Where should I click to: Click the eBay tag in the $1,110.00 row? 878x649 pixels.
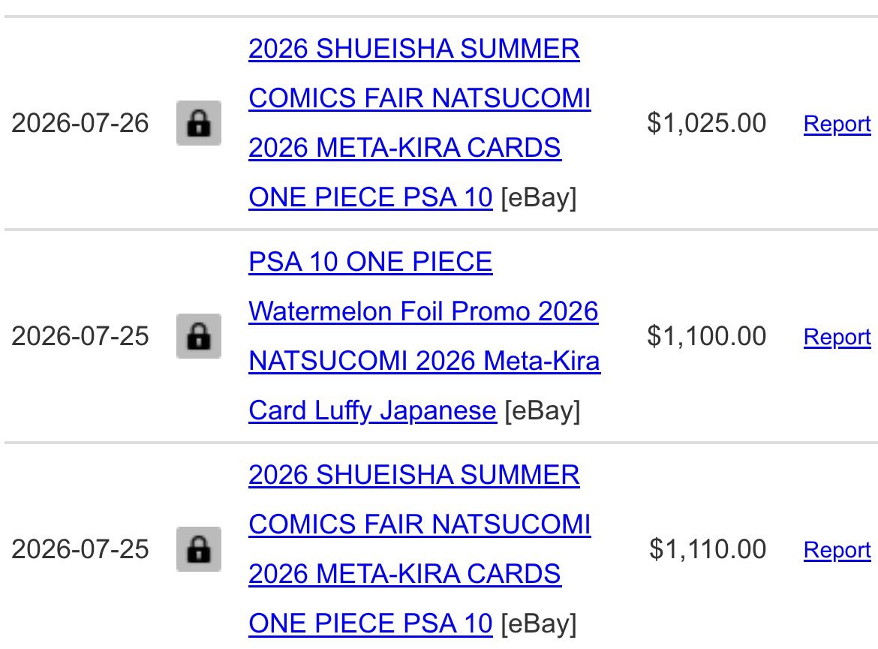click(539, 623)
